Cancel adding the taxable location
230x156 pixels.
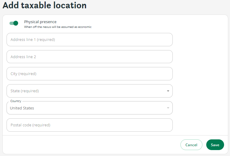click(x=191, y=145)
